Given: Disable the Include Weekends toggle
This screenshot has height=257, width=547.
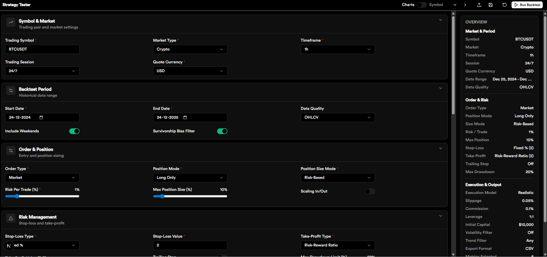Looking at the screenshot, I should point(74,131).
